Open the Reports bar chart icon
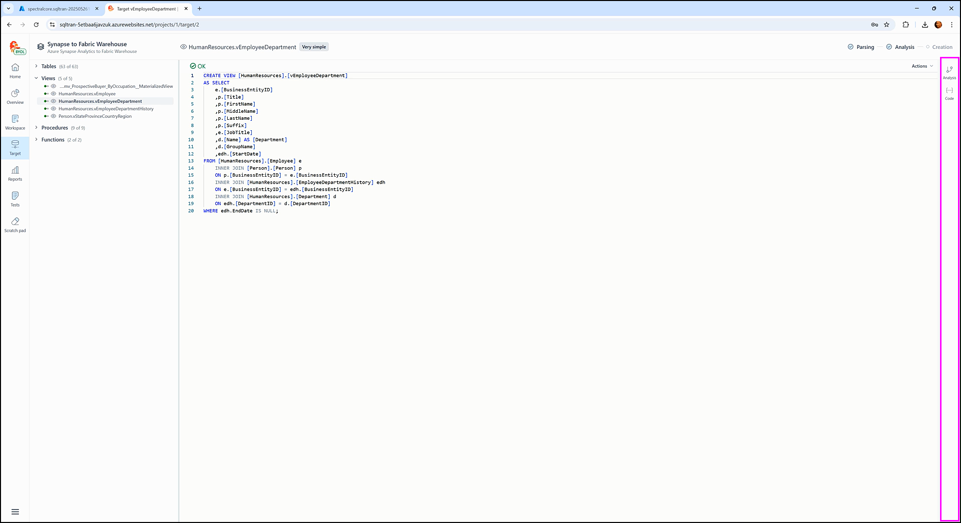The width and height of the screenshot is (961, 523). 15,173
